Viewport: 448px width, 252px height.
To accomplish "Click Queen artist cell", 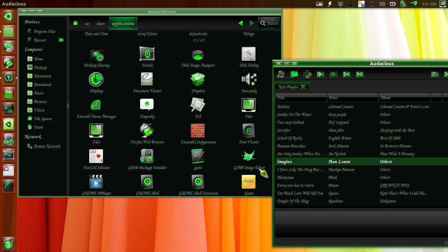I will [x=333, y=193].
